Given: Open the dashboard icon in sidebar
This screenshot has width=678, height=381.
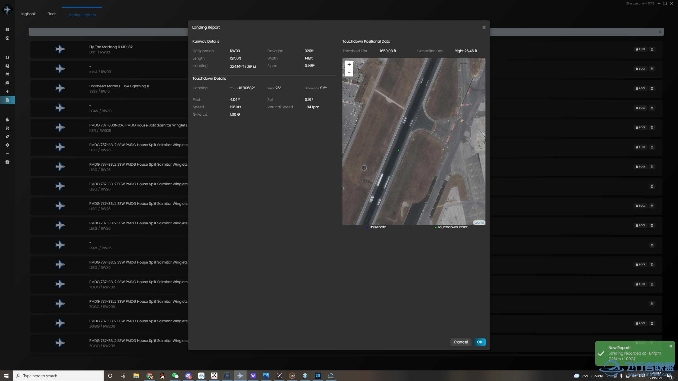Looking at the screenshot, I should 7,30.
